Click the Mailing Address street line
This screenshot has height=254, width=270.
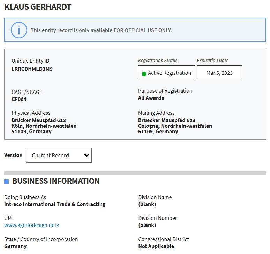click(x=166, y=120)
